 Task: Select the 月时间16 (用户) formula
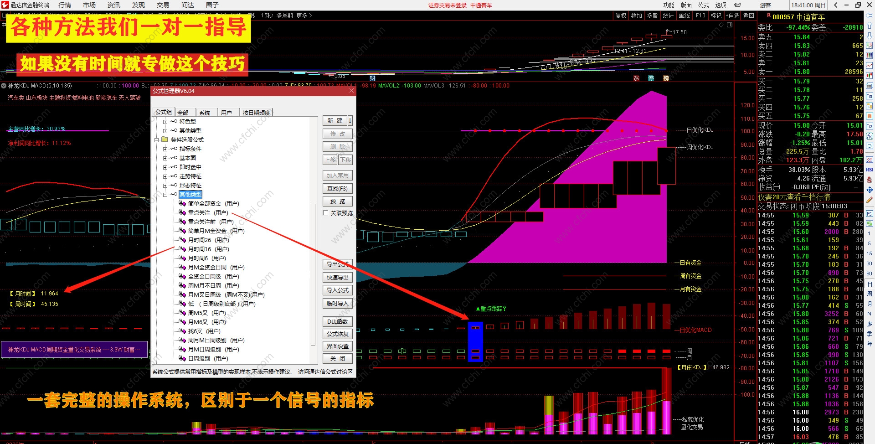208,249
